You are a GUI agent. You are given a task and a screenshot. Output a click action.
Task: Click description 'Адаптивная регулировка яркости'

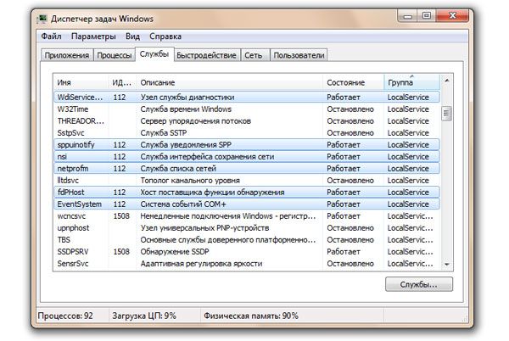(201, 264)
